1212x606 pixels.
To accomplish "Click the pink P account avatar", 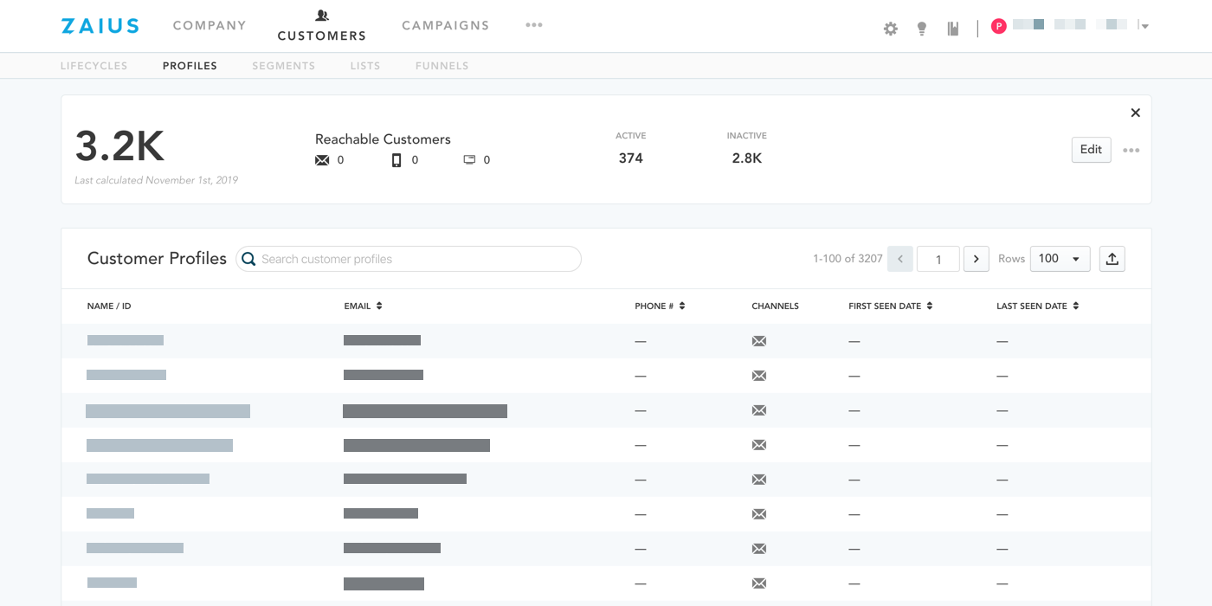I will 998,26.
